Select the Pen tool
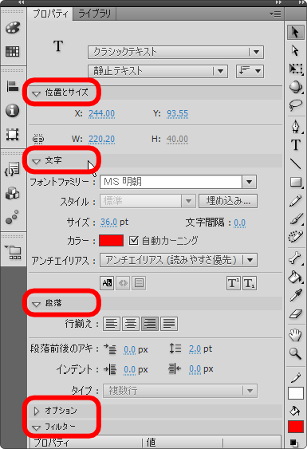307x449 pixels. point(296,127)
